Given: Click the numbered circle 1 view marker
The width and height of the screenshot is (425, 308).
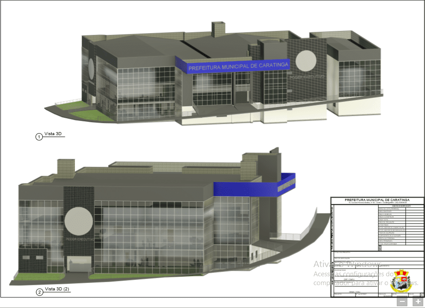Looking at the screenshot, I should tap(39, 137).
